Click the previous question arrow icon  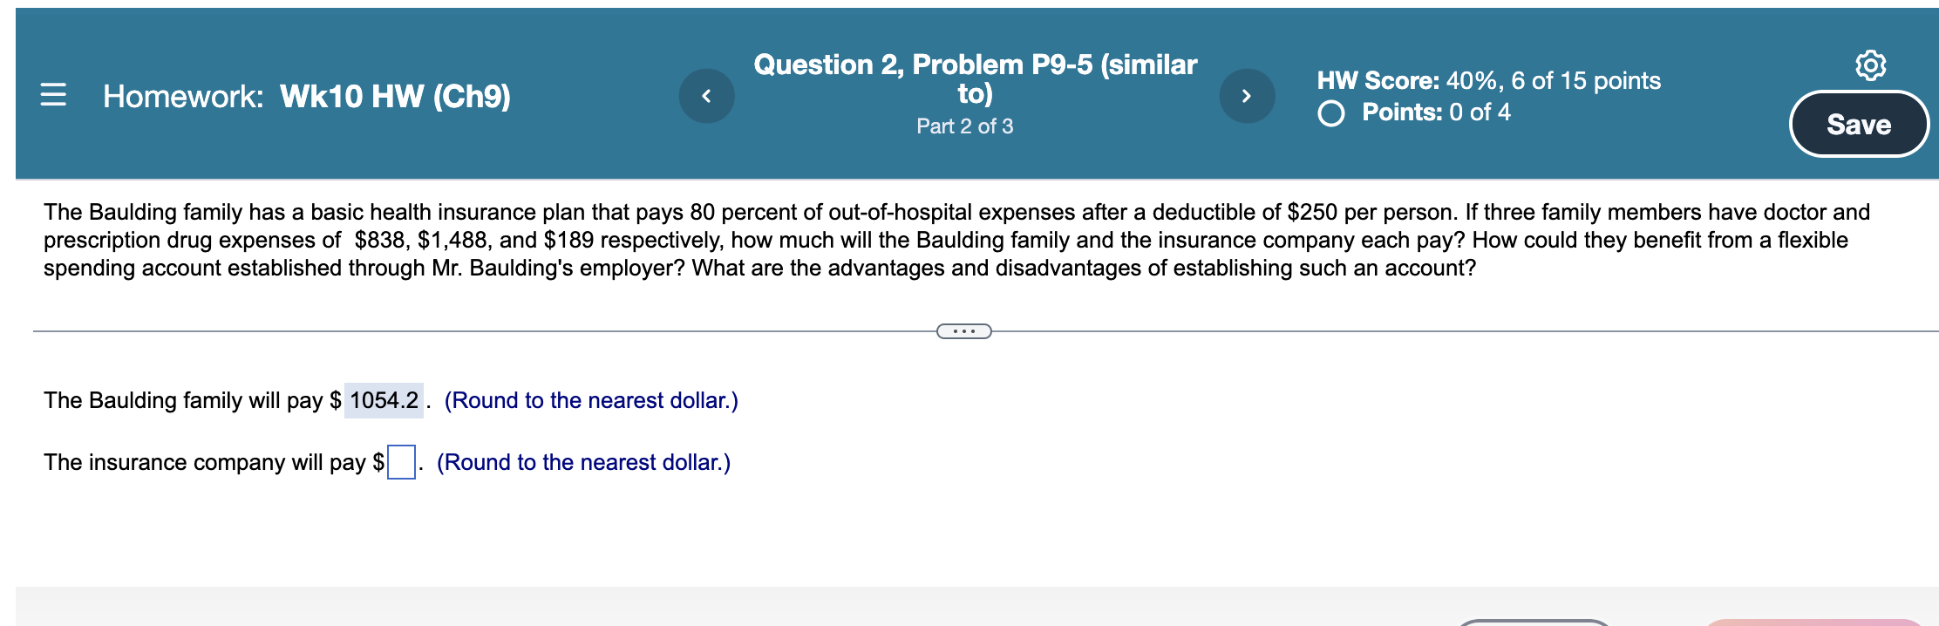tap(706, 96)
